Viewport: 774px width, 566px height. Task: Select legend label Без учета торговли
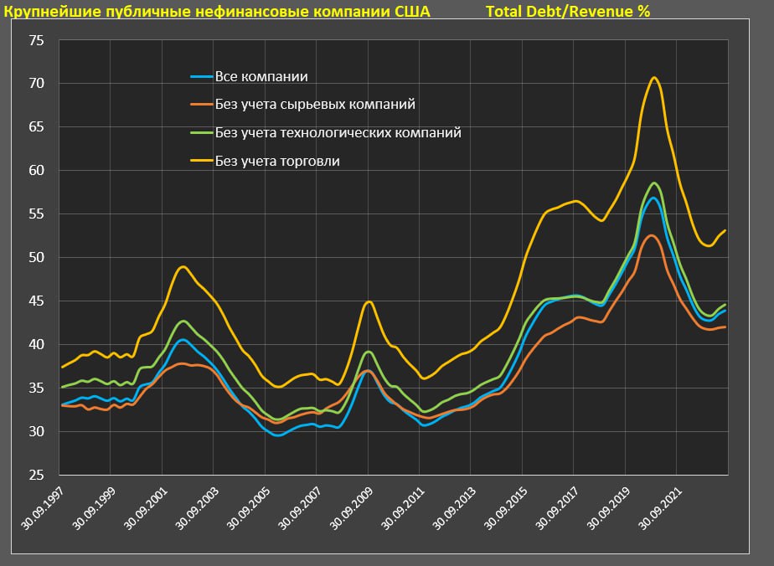[277, 161]
